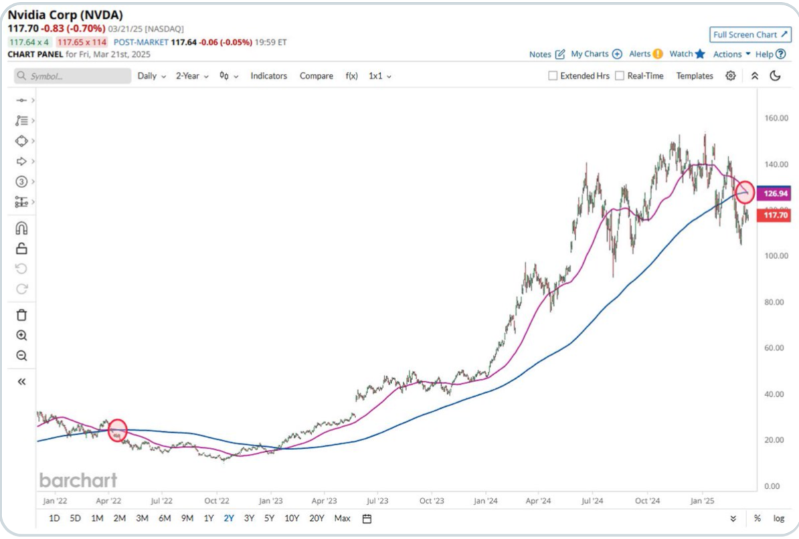Viewport: 799px width, 539px height.
Task: Open the 2-Year period dropdown
Action: tap(192, 76)
